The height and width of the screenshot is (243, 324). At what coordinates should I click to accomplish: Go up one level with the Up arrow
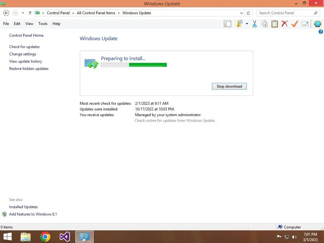pos(30,13)
